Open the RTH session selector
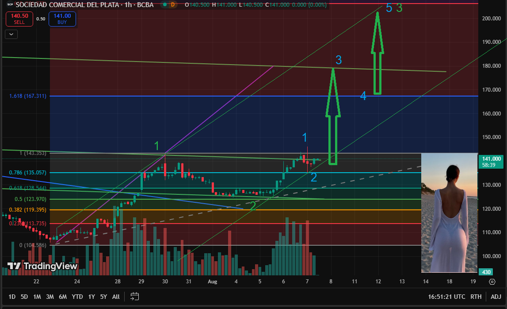This screenshot has height=309, width=507. click(476, 297)
